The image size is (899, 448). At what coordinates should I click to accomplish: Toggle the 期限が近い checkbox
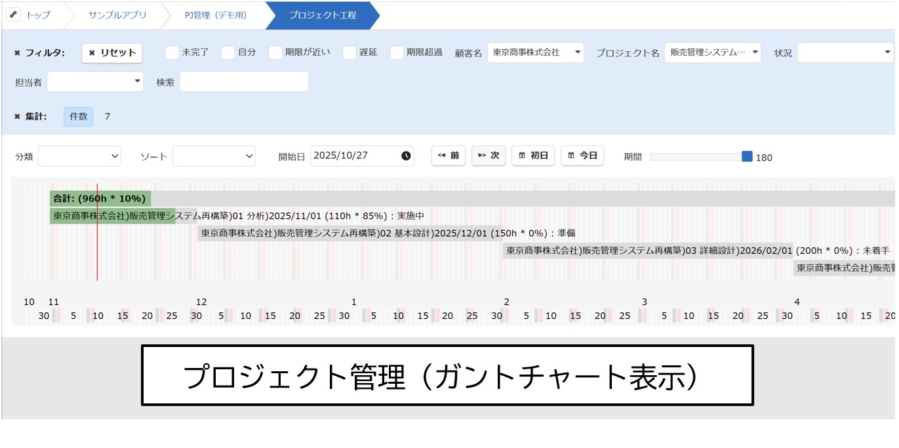pos(275,52)
